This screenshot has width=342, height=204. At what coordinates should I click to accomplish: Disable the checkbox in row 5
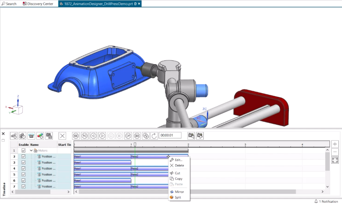23,175
